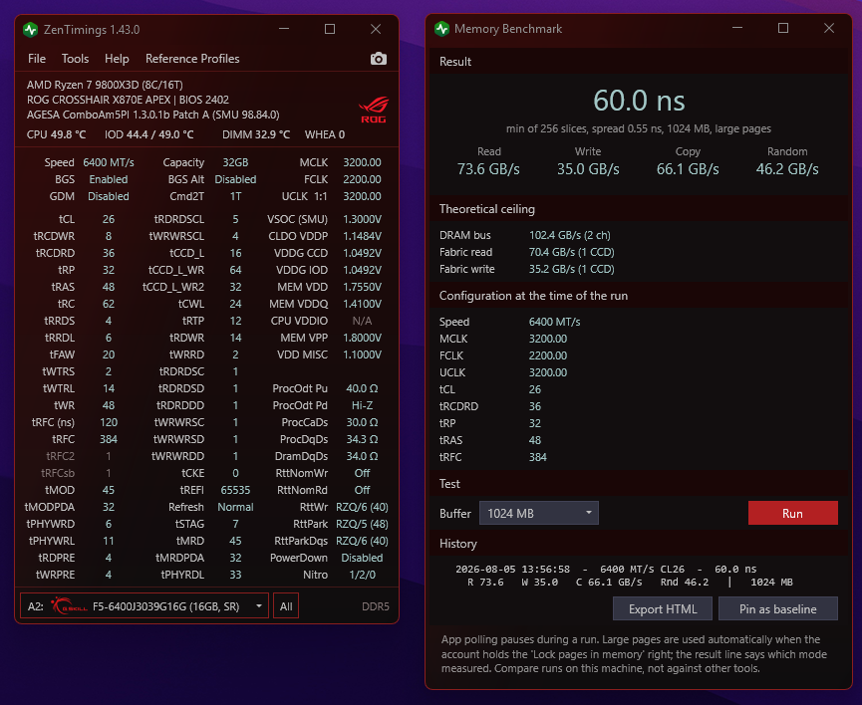
Task: Click the BGS Alt value Disabled
Action: (235, 179)
